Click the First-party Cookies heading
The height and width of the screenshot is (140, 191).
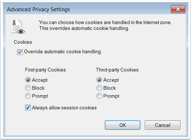(45, 70)
